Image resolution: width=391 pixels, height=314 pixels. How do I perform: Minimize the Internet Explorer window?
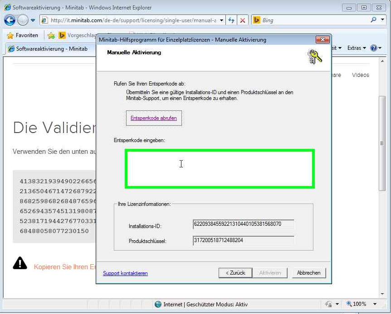(349, 8)
